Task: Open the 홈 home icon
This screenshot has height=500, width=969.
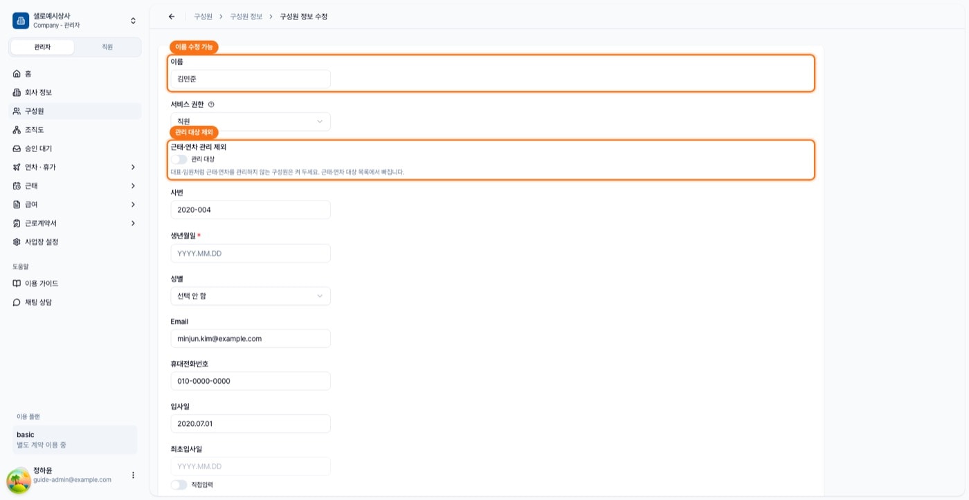Action: tap(17, 73)
